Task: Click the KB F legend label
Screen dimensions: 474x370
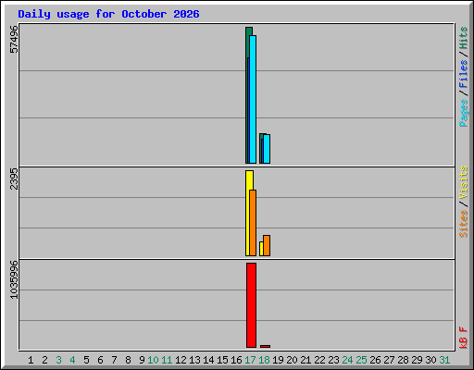Action: tap(464, 338)
